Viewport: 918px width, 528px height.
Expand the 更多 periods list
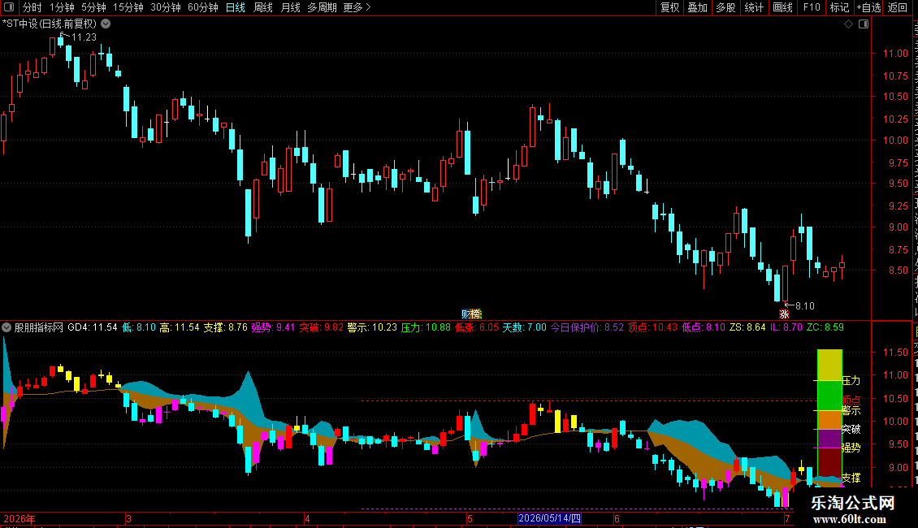tap(357, 7)
